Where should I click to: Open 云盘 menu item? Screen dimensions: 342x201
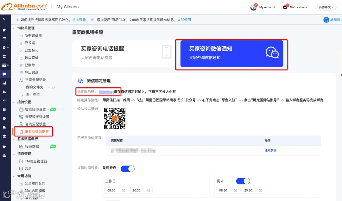pos(28,169)
